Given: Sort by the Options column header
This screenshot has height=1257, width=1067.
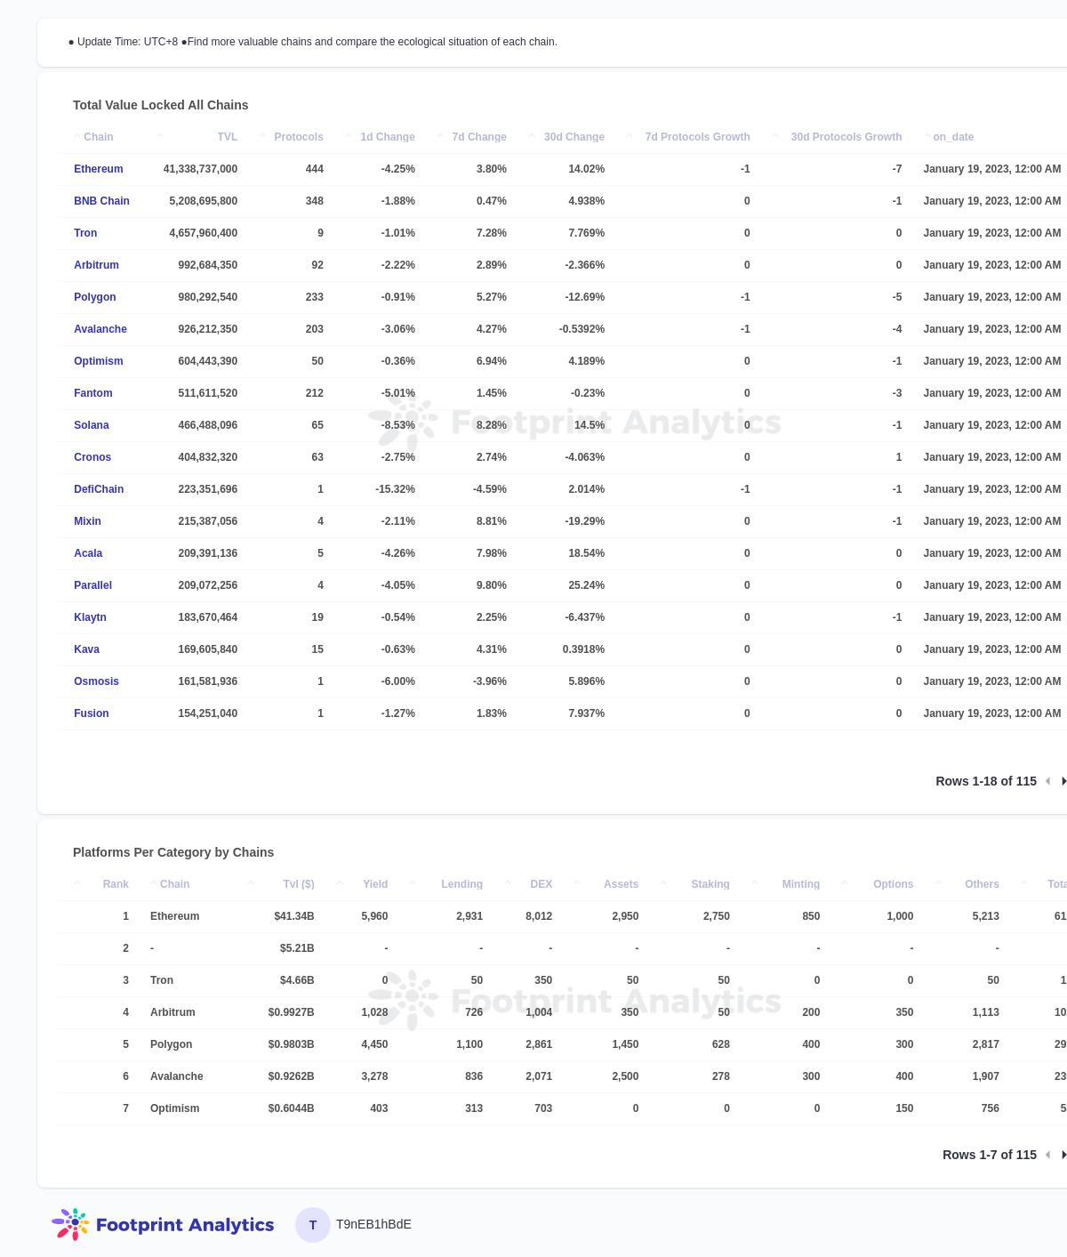Looking at the screenshot, I should coord(893,884).
